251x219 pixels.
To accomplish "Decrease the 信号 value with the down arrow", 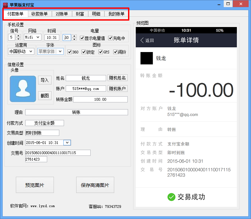I will pyautogui.click(x=19, y=39).
